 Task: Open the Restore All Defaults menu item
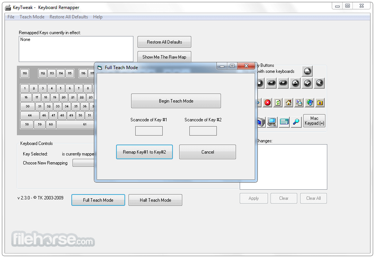(x=69, y=17)
